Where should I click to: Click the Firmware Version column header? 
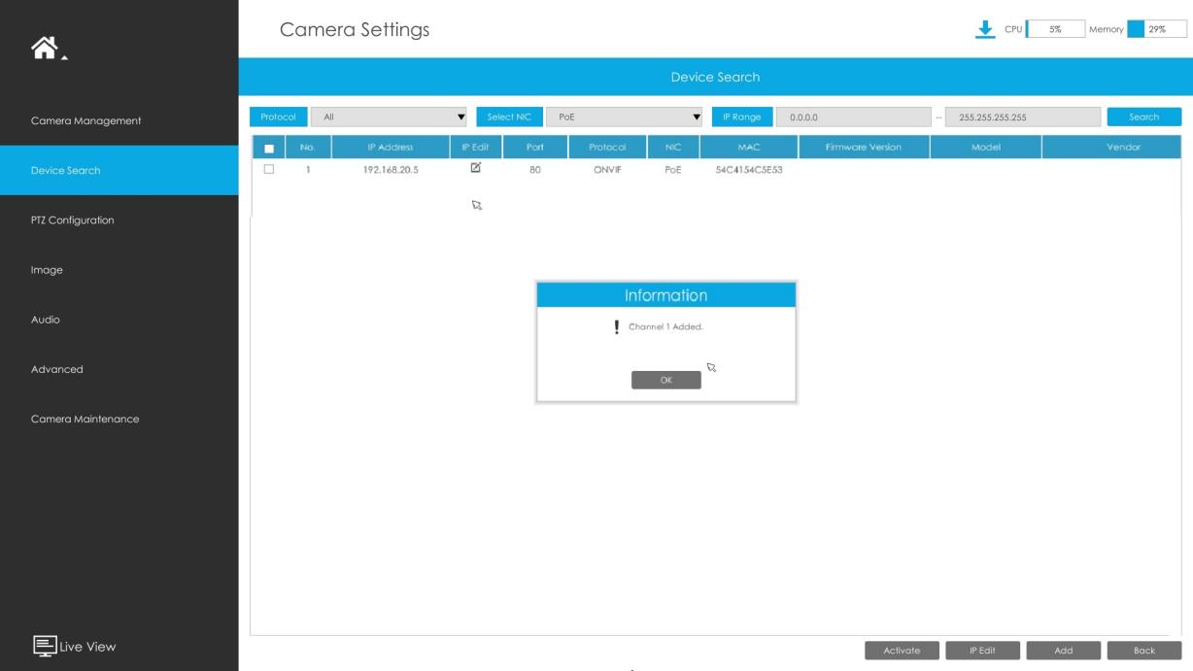point(864,147)
